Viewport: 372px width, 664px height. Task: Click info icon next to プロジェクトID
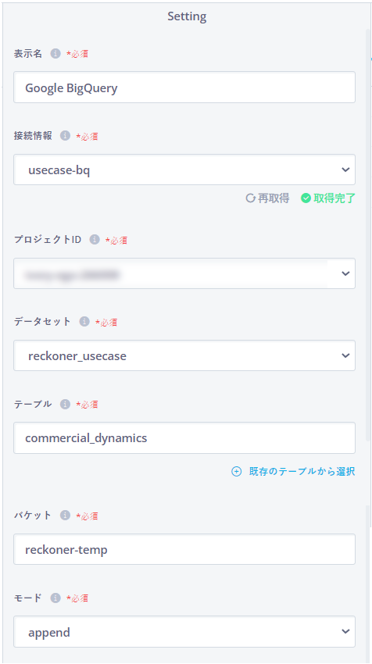pos(95,240)
